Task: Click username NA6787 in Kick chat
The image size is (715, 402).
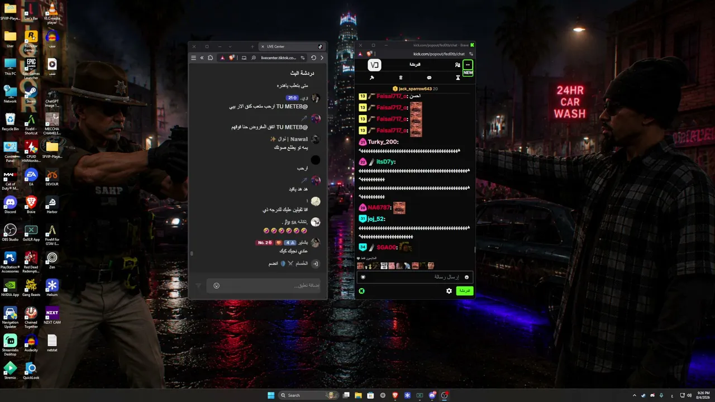Action: [379, 208]
